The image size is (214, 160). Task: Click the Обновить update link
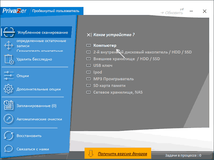pyautogui.click(x=172, y=13)
